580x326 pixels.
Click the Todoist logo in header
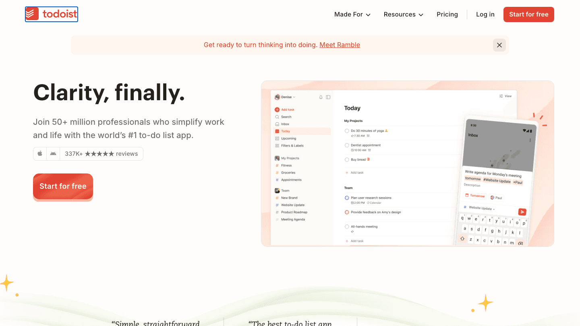(52, 14)
